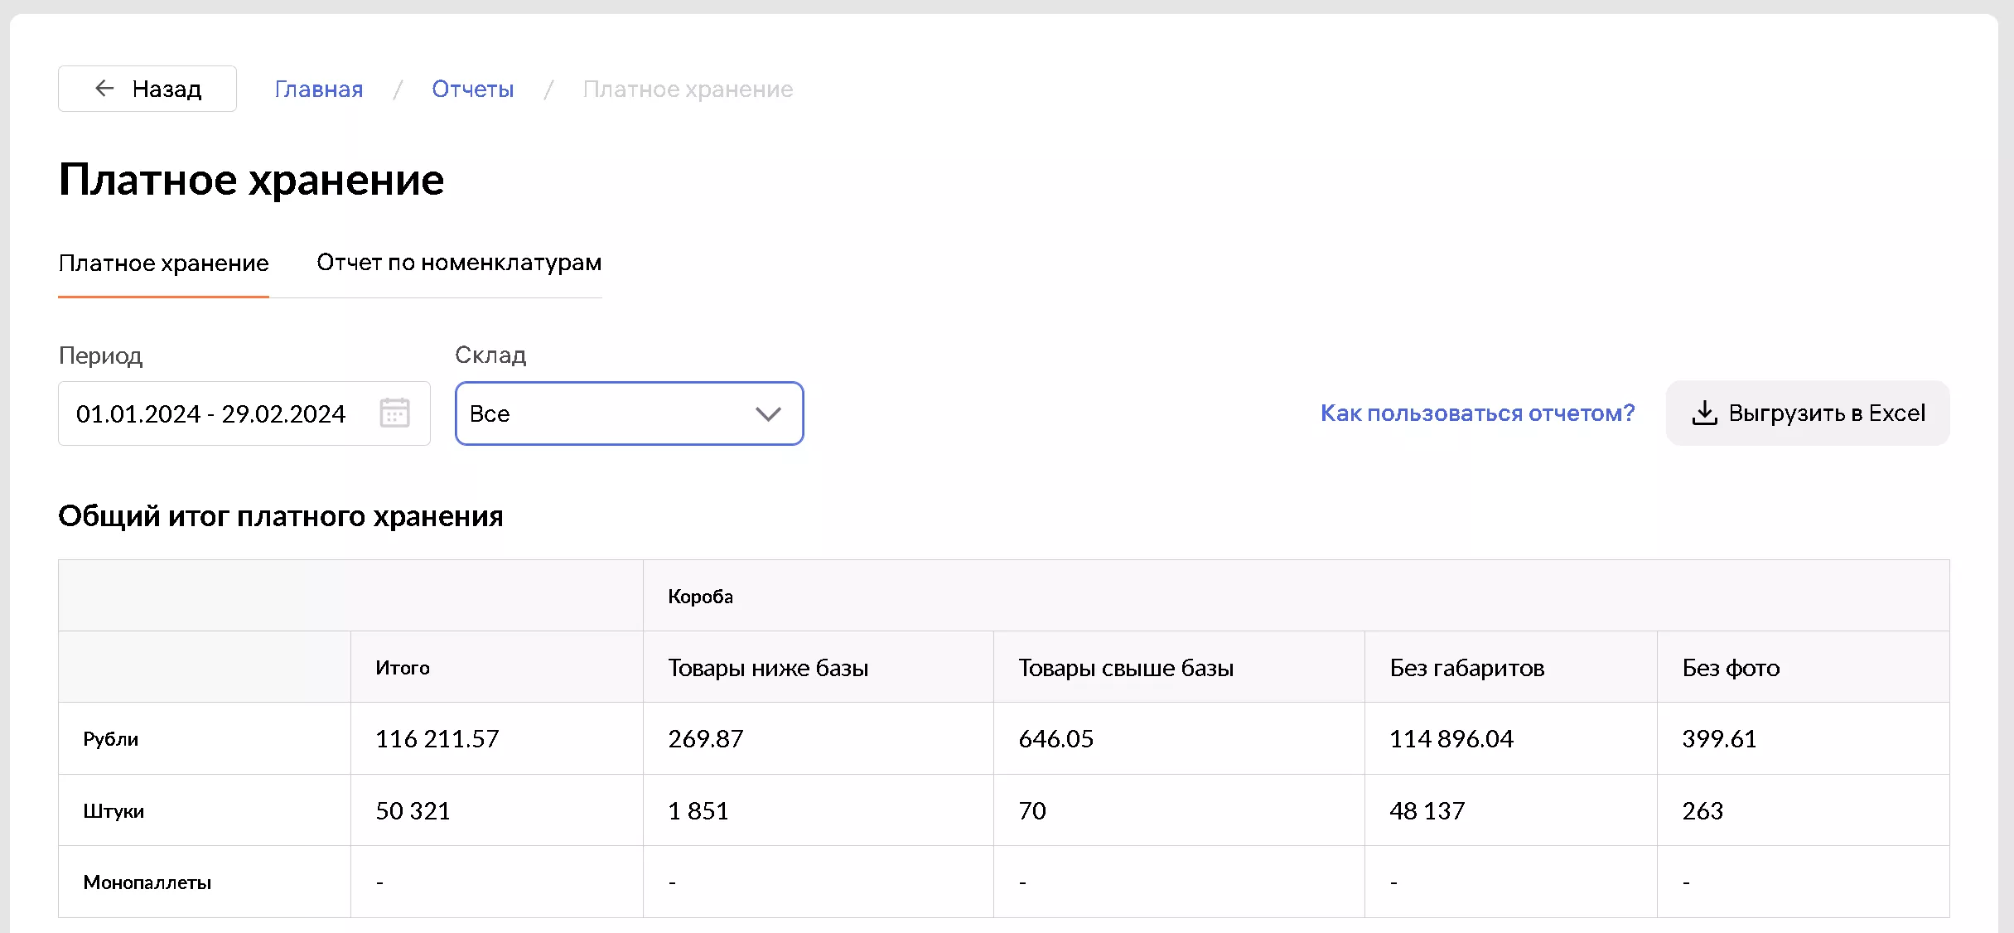Open the calendar date picker icon
The width and height of the screenshot is (2014, 933).
coord(394,413)
